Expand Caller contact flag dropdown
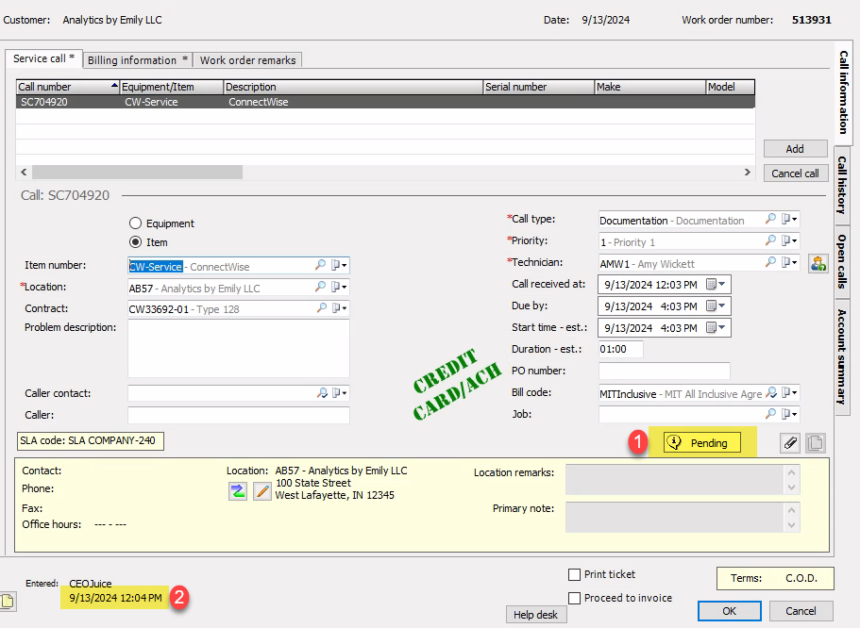 tap(339, 393)
